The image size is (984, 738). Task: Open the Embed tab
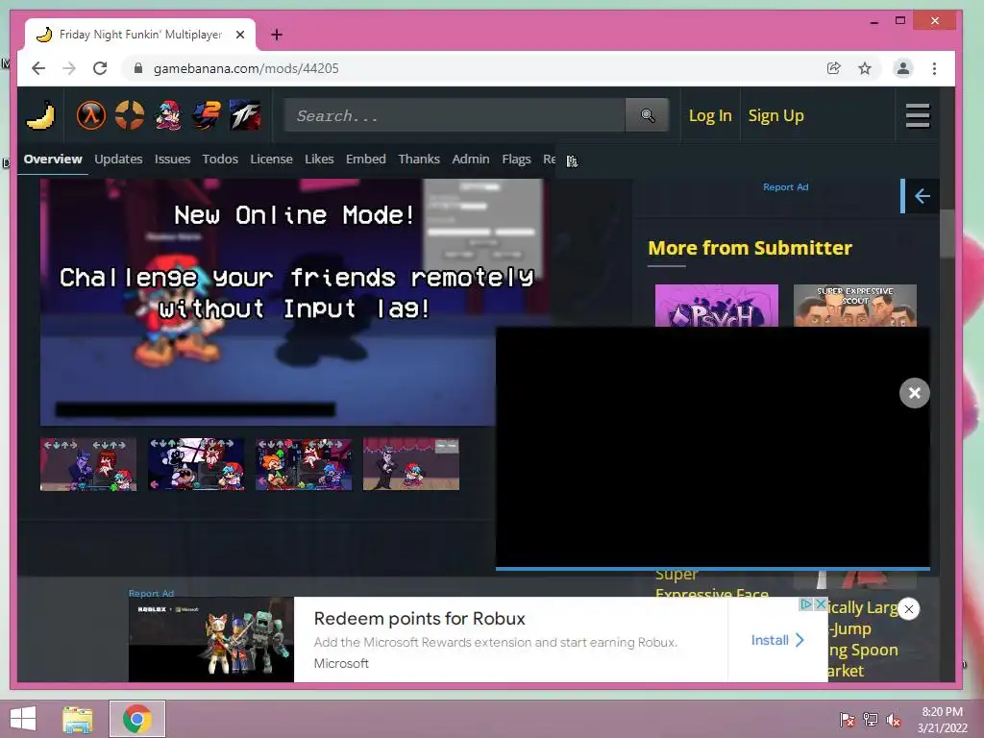(366, 160)
